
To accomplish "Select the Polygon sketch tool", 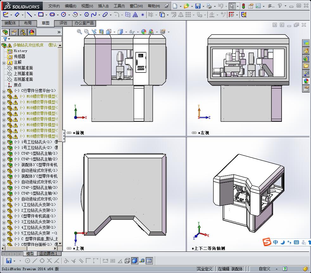I will pyautogui.click(x=87, y=15).
